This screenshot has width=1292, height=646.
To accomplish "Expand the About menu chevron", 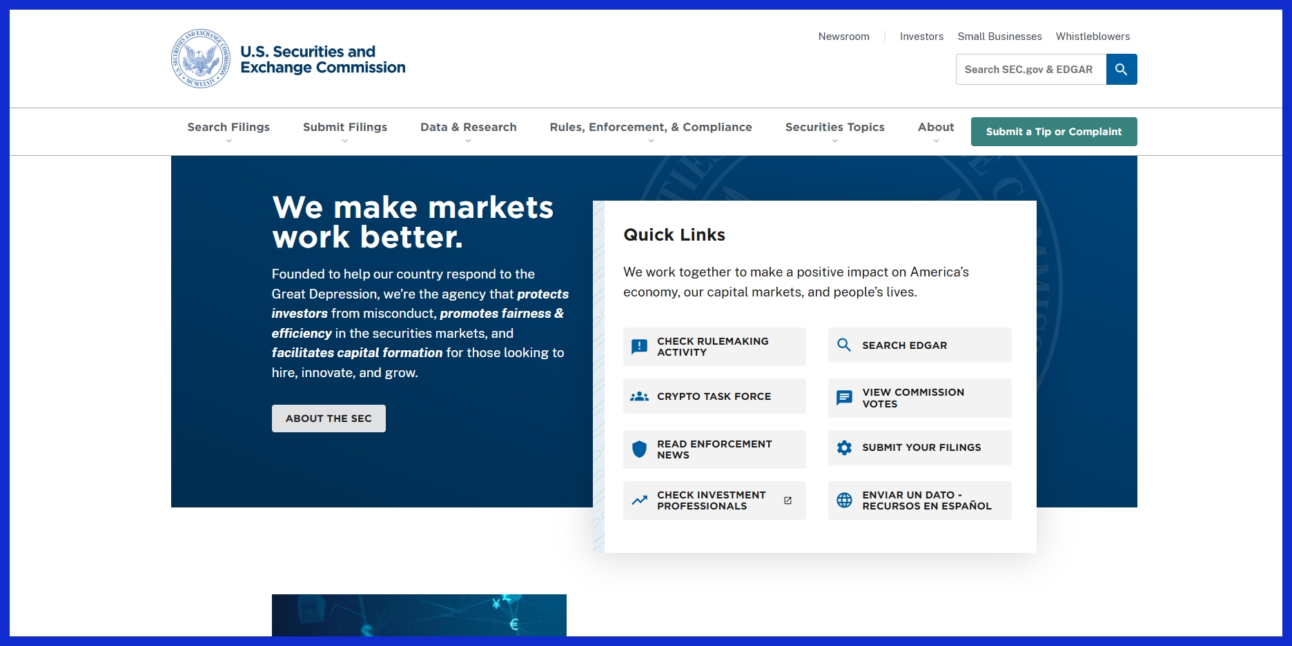I will 936,141.
